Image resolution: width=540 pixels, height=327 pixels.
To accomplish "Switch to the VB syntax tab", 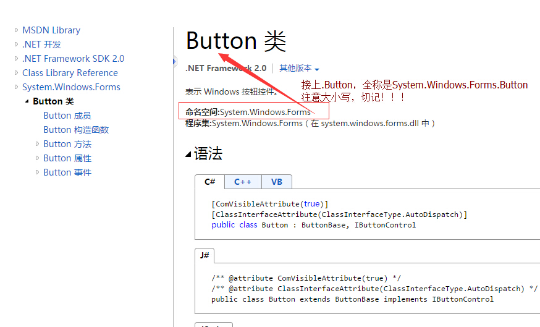I will click(x=277, y=182).
